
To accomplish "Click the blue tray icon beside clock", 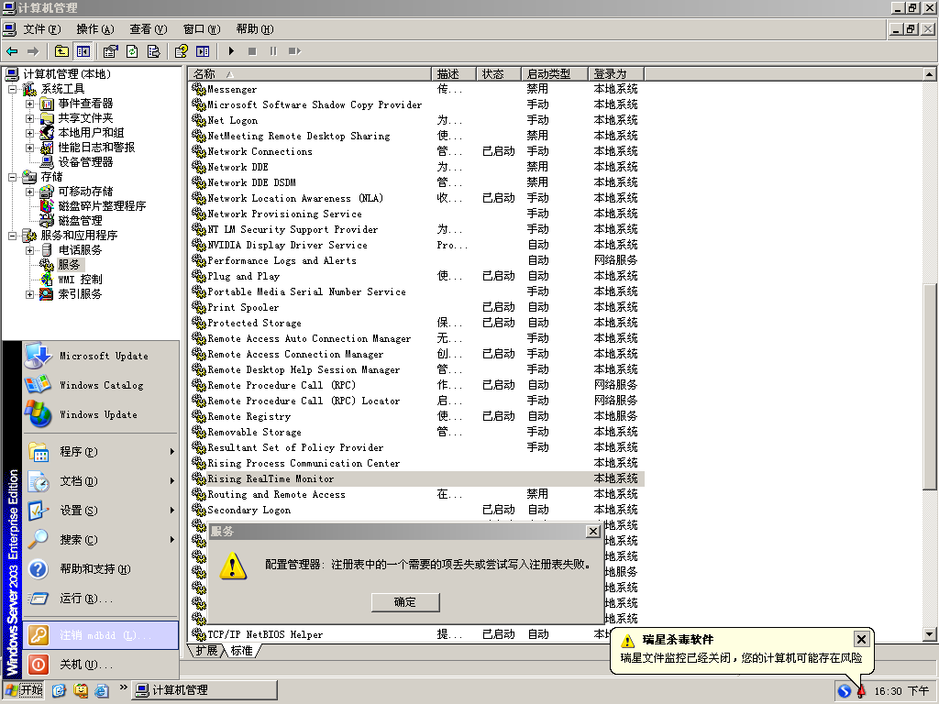I will click(845, 691).
